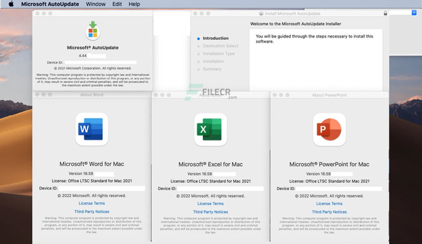Click the license line in About Word
Image resolution: width=422 pixels, height=244 pixels.
click(x=92, y=181)
